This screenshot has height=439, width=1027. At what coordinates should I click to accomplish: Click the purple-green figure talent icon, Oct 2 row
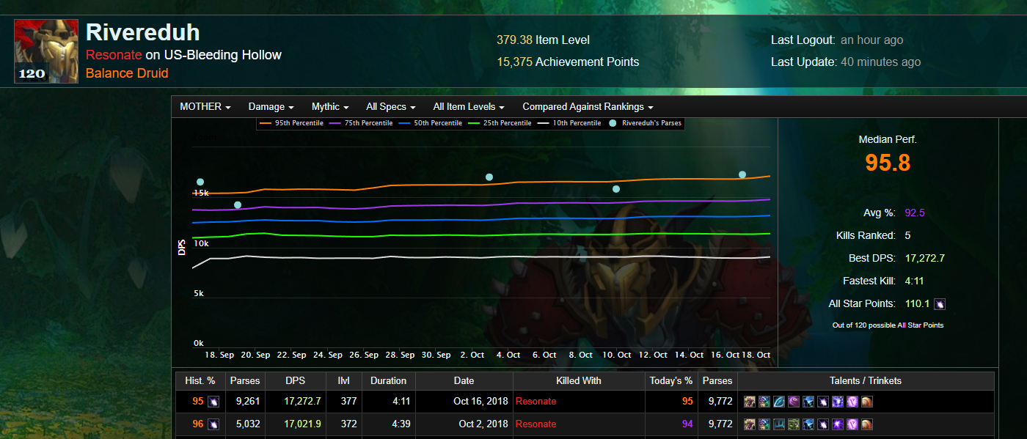[764, 424]
